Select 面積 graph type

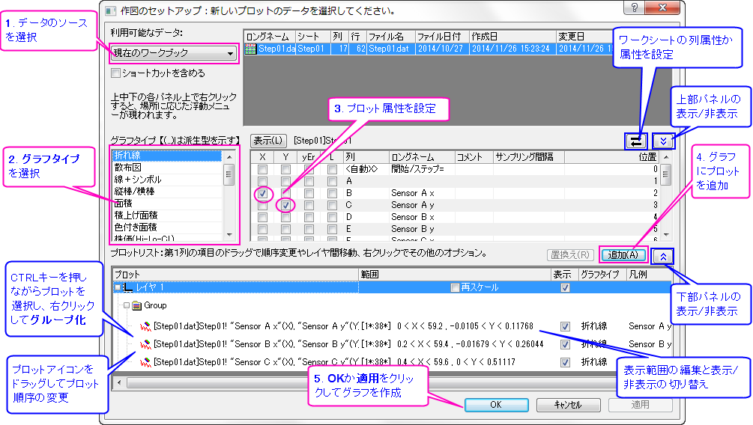[x=167, y=204]
